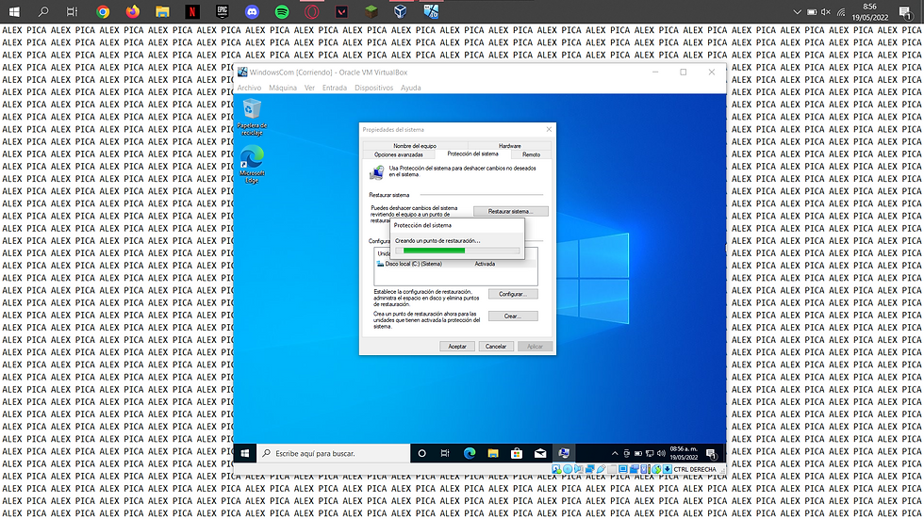Click VirtualBox keyboard capture arrow indicator
This screenshot has height=519, width=924.
tap(668, 469)
